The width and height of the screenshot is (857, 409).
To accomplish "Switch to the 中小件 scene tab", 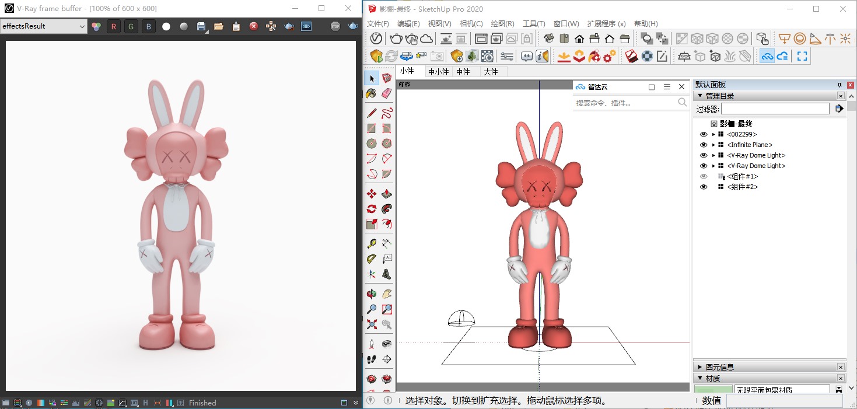I will [x=438, y=72].
